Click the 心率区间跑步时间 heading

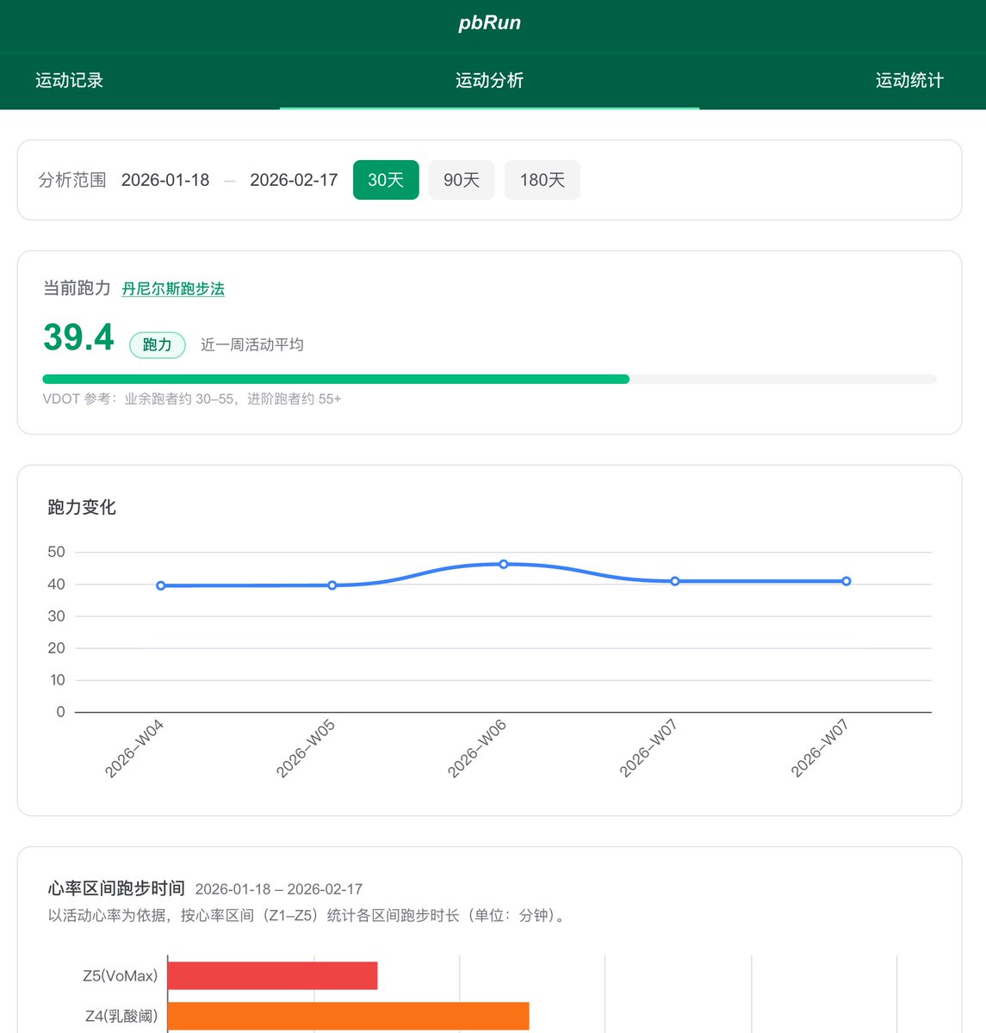click(x=116, y=888)
